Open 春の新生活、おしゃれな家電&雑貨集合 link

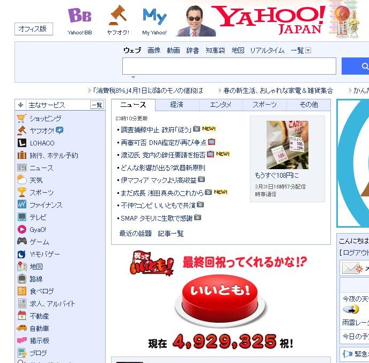point(278,90)
